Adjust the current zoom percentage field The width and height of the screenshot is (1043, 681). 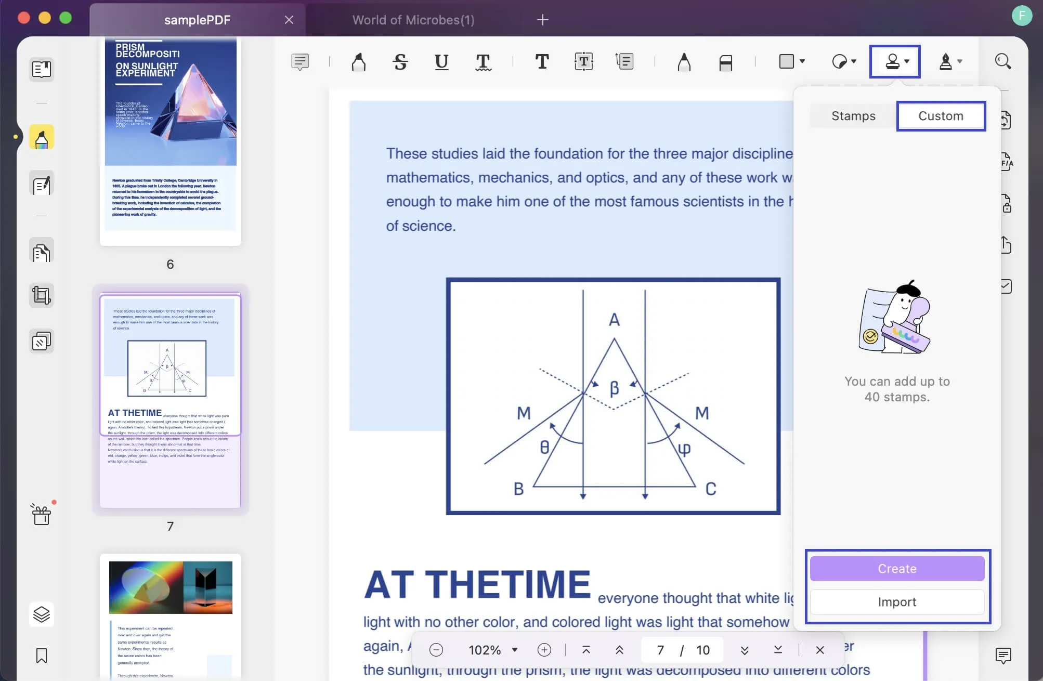pyautogui.click(x=484, y=650)
